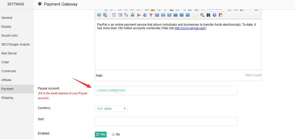This screenshot has height=139, width=295.
Task: Click the delete table icon
Action: 120,15
